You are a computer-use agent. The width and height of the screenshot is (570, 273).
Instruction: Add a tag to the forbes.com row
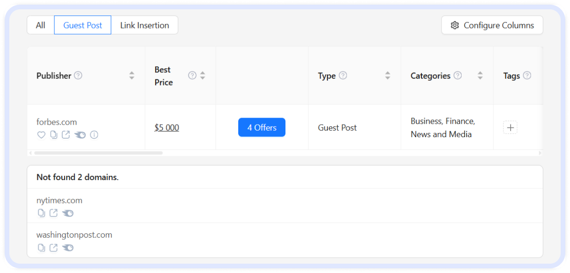(x=510, y=127)
